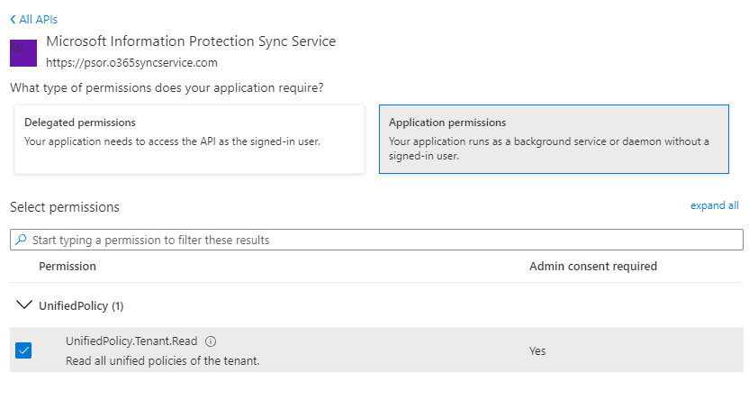Click the magnifier icon in the filter box
The width and height of the screenshot is (749, 409).
(20, 241)
